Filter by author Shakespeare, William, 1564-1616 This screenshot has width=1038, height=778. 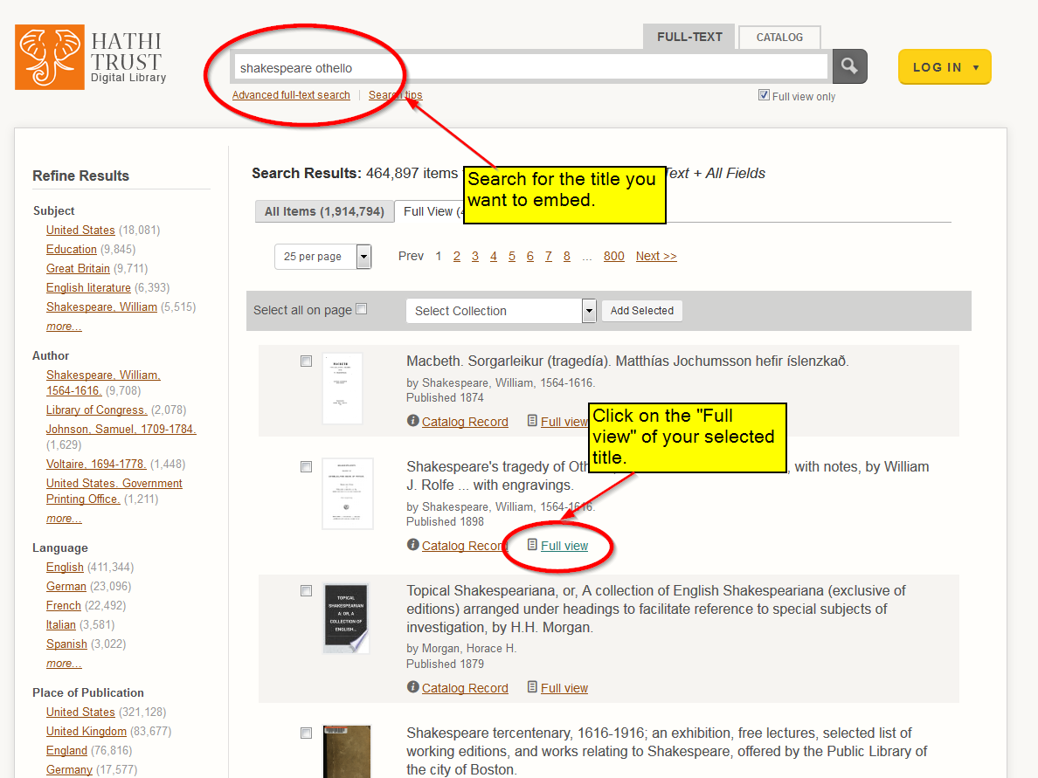pyautogui.click(x=103, y=382)
